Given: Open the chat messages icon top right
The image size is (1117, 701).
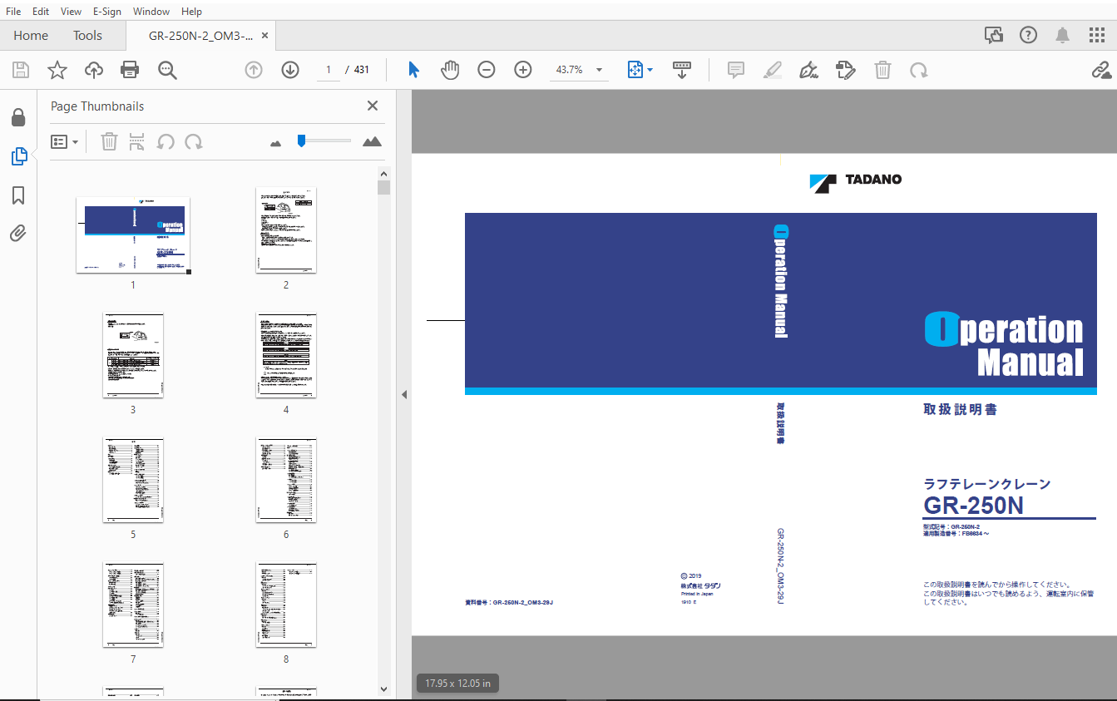Looking at the screenshot, I should point(994,35).
